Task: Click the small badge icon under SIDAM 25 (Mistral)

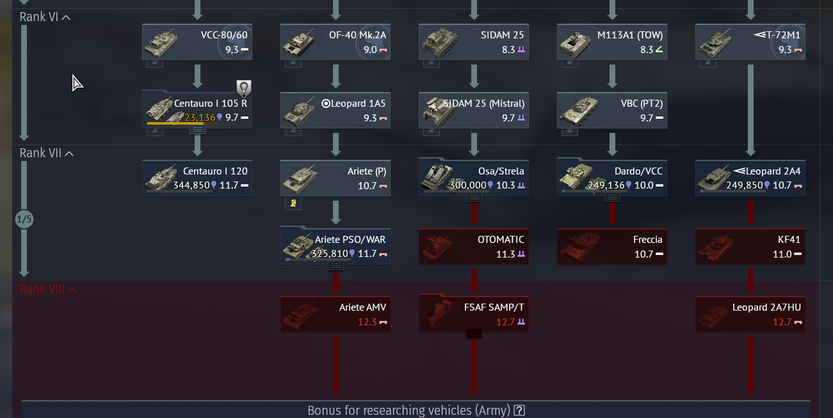Action: click(x=431, y=132)
